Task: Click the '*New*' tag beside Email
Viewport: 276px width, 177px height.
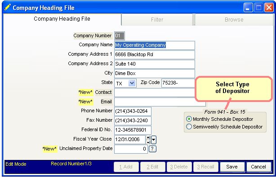Action: tap(85, 102)
